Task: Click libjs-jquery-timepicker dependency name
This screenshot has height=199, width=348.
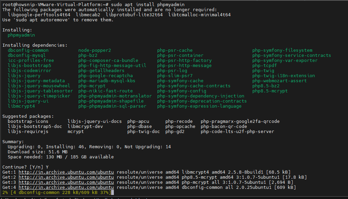Action: point(39,96)
